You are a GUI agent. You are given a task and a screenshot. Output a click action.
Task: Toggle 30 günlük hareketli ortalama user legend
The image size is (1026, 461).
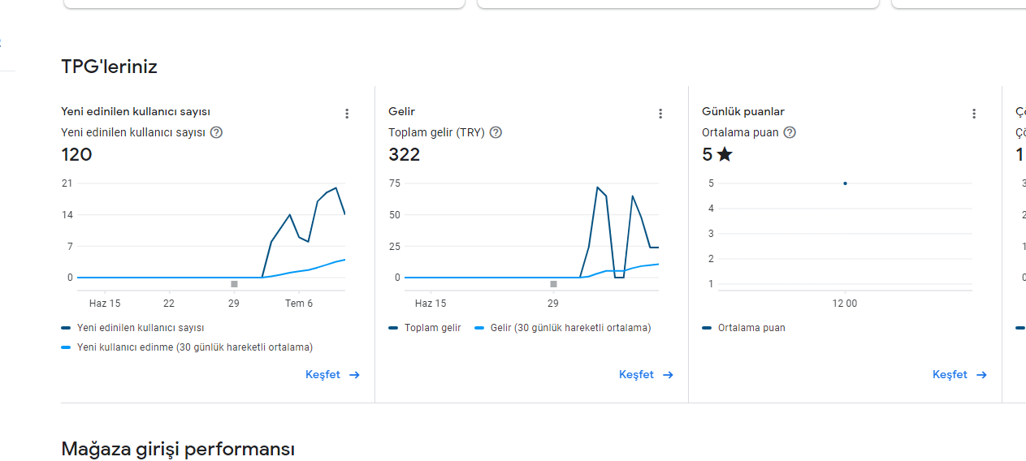[187, 347]
